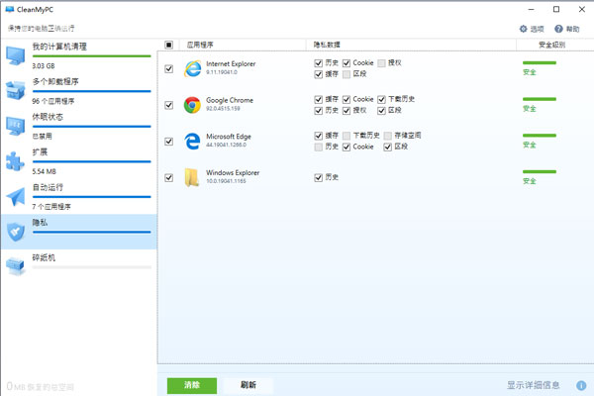
Task: Click the Microsoft Edge safety level bar
Action: [540, 136]
